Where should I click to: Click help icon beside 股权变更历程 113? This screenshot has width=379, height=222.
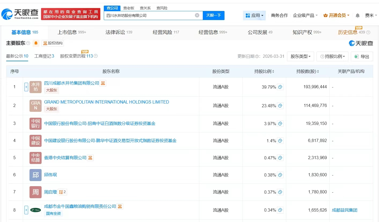pyautogui.click(x=96, y=56)
